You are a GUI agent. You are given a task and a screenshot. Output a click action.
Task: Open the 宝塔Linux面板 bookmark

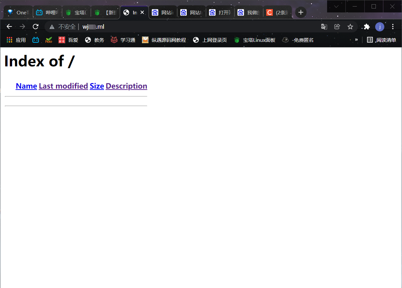tap(255, 40)
